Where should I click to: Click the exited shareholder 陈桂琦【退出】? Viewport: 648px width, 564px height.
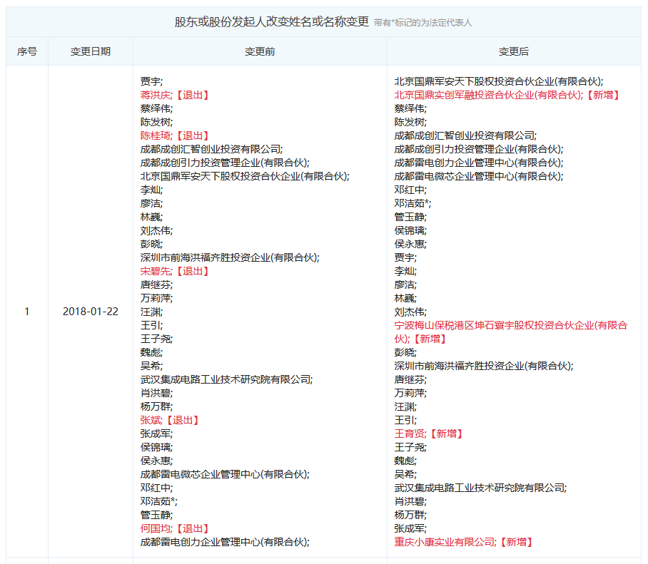175,135
